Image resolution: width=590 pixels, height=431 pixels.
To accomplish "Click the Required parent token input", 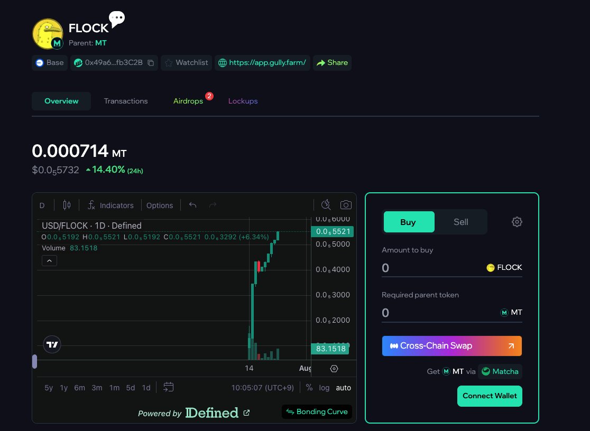I will click(x=438, y=313).
